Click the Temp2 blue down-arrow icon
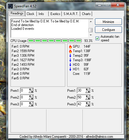 click(70, 56)
